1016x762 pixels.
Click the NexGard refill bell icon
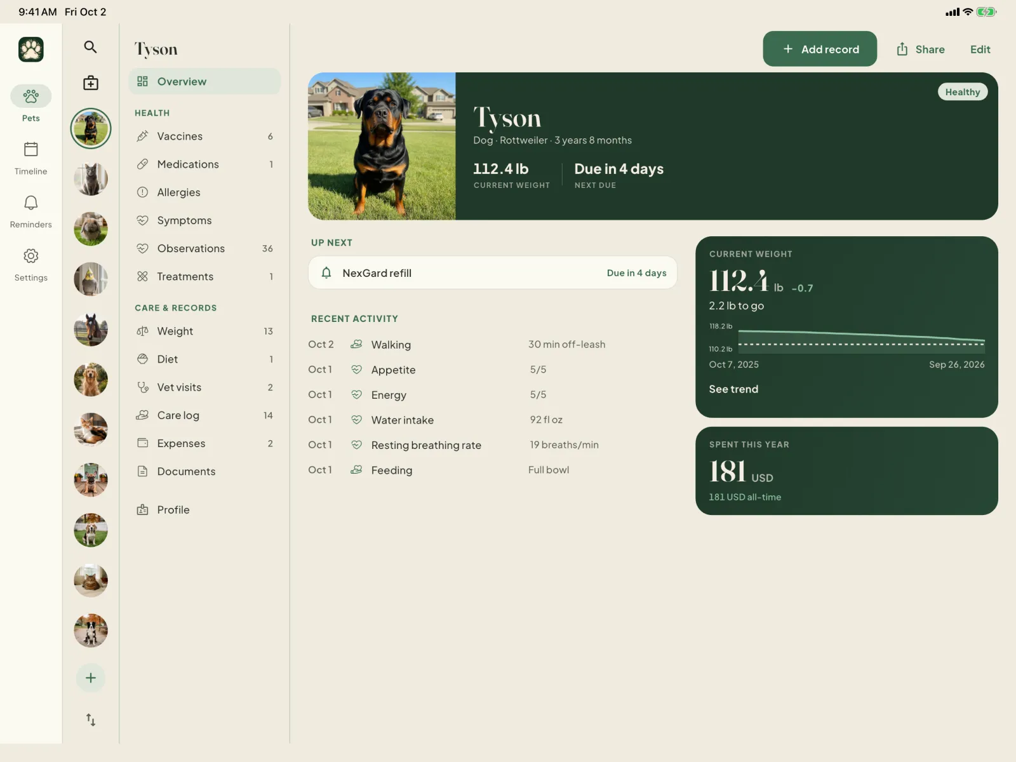coord(326,272)
